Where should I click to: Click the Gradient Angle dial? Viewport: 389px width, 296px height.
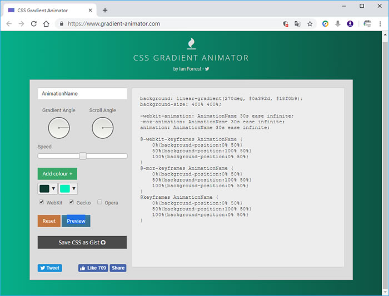pos(59,128)
